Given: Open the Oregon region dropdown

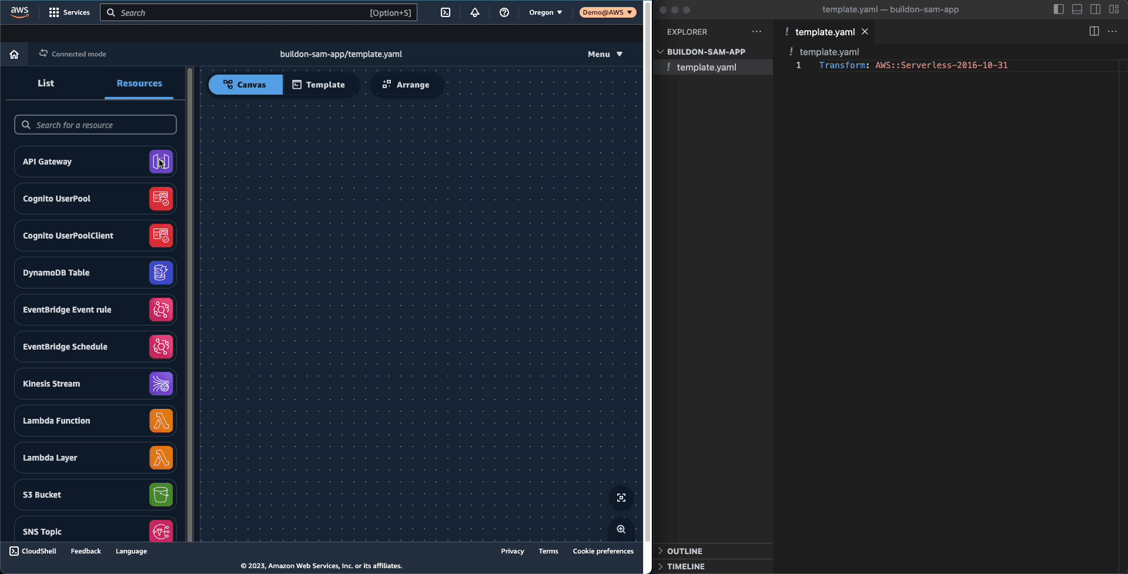Looking at the screenshot, I should point(545,12).
